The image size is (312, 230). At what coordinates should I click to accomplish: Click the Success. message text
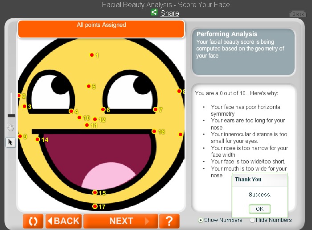260,195
